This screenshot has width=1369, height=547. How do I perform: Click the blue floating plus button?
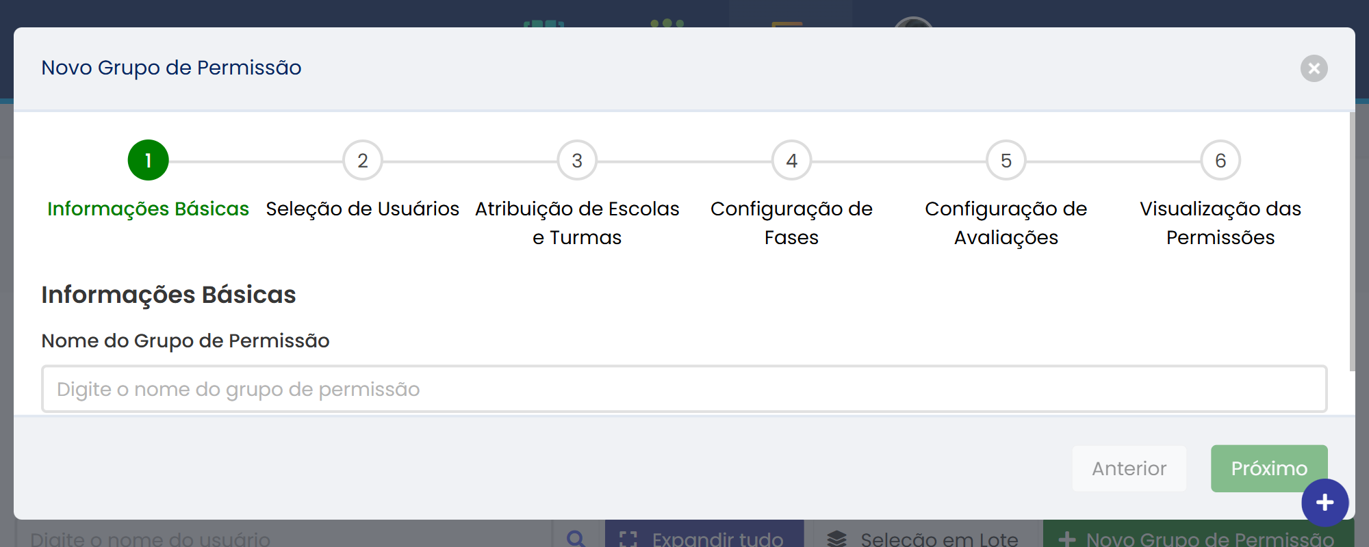[x=1325, y=503]
